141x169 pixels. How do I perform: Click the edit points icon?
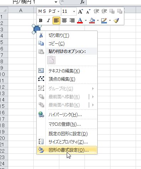point(41,79)
